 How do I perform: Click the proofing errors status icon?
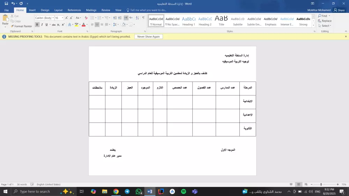(32, 185)
